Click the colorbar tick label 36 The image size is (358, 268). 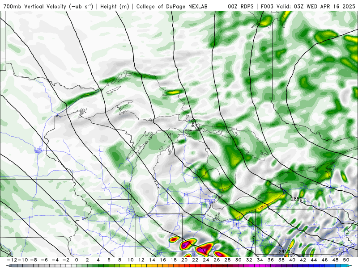tap(271, 260)
